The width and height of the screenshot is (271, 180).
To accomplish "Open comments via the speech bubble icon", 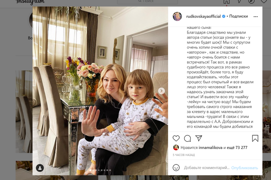I will point(187,138).
